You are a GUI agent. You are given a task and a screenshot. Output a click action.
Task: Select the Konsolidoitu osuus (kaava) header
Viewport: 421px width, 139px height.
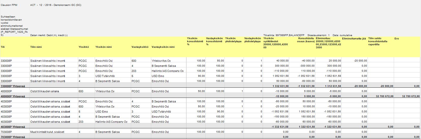click(306, 40)
